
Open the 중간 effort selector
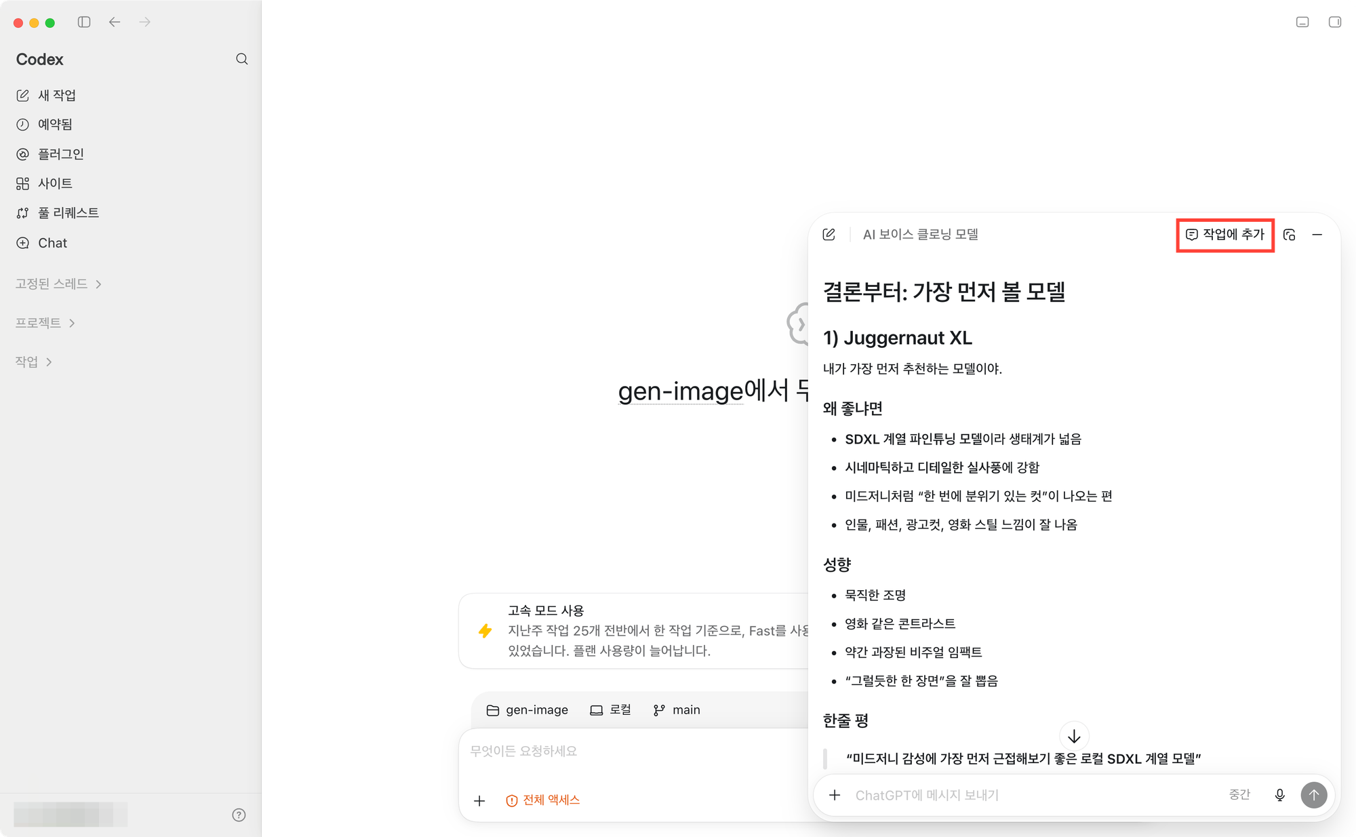click(1239, 795)
